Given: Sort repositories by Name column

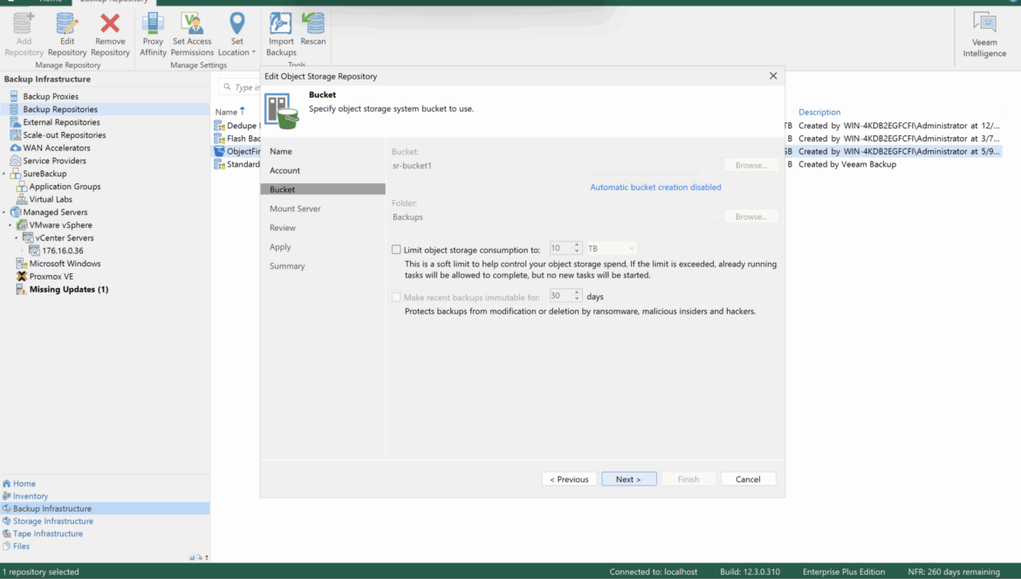Looking at the screenshot, I should [x=227, y=112].
